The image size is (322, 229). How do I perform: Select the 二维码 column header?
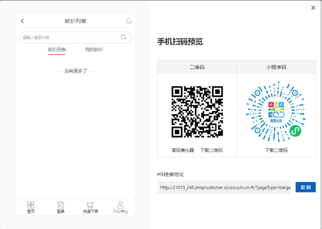pos(197,67)
